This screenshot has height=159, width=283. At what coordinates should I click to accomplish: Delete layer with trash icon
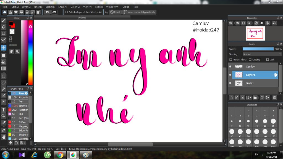(275, 97)
